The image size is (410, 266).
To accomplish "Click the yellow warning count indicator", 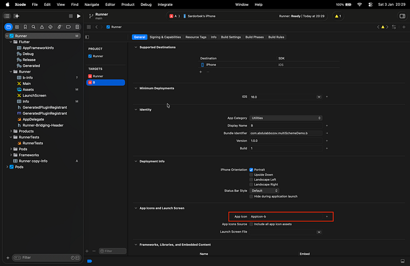I will pos(338,16).
